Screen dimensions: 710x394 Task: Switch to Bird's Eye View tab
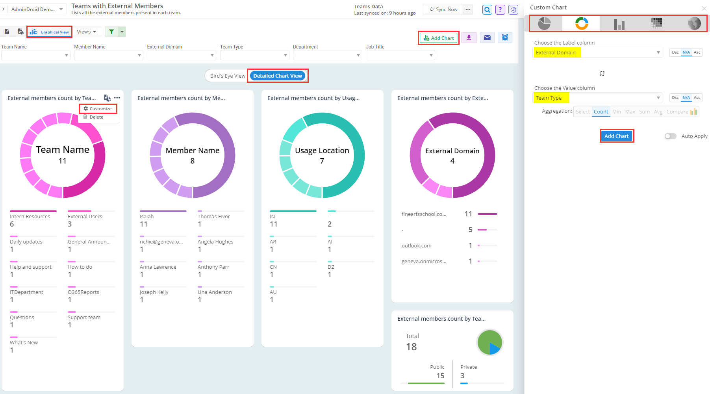coord(227,76)
